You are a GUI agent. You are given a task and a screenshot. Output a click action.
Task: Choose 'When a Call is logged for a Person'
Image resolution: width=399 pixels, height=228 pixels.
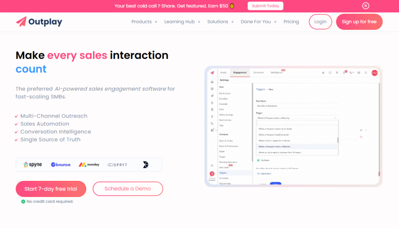(x=297, y=140)
